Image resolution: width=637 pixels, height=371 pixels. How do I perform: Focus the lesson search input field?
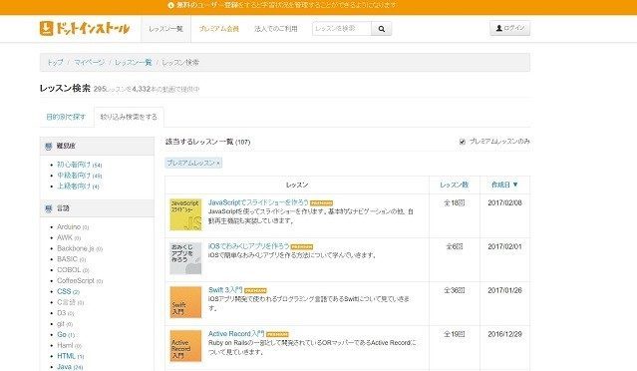342,29
